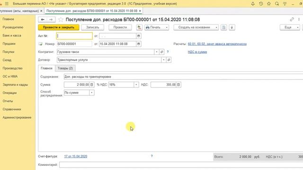The height and width of the screenshot is (170, 303).
Task: Add document to favorites star
Action: [61, 19]
